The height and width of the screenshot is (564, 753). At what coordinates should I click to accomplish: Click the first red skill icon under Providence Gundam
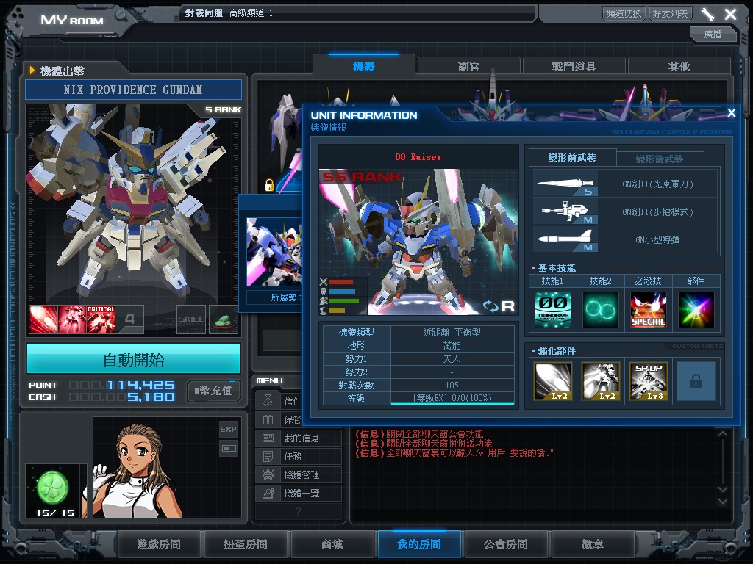tap(43, 319)
